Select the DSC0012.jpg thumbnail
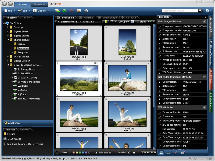 [x=79, y=114]
